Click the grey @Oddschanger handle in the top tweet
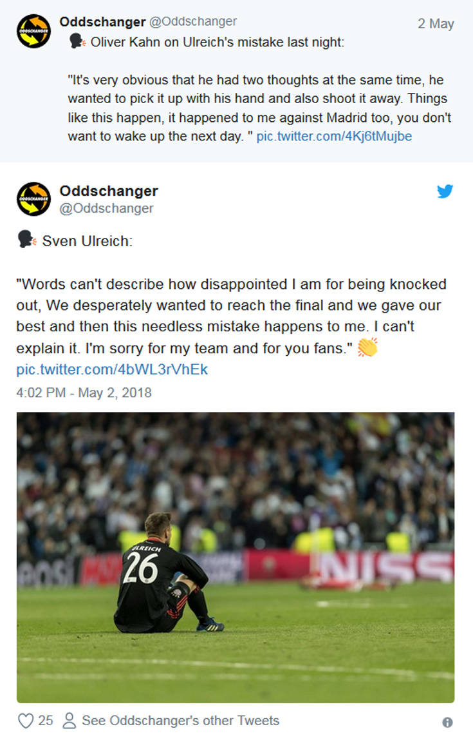 pyautogui.click(x=193, y=22)
